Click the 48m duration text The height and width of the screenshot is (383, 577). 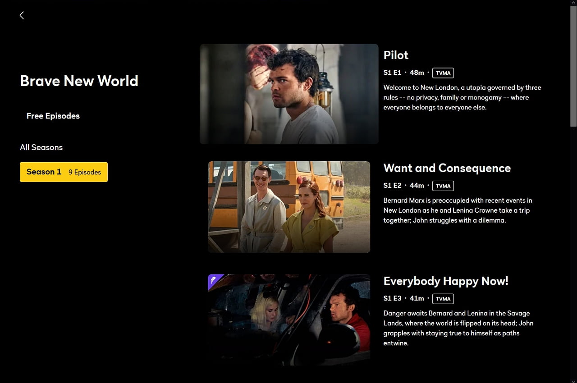coord(417,73)
